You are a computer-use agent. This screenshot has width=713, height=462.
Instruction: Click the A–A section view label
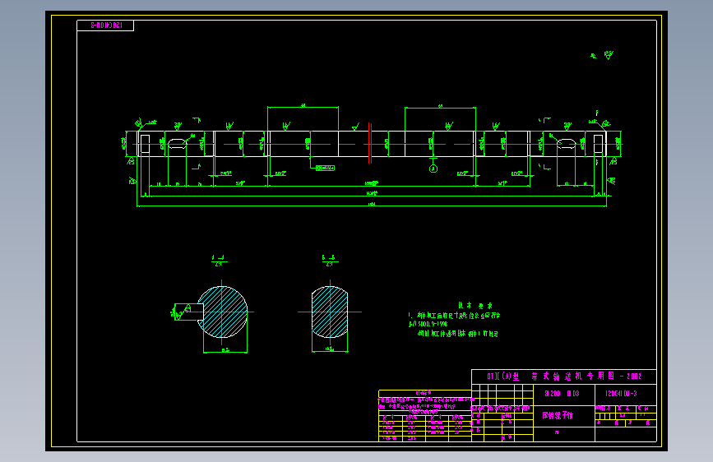pos(219,261)
